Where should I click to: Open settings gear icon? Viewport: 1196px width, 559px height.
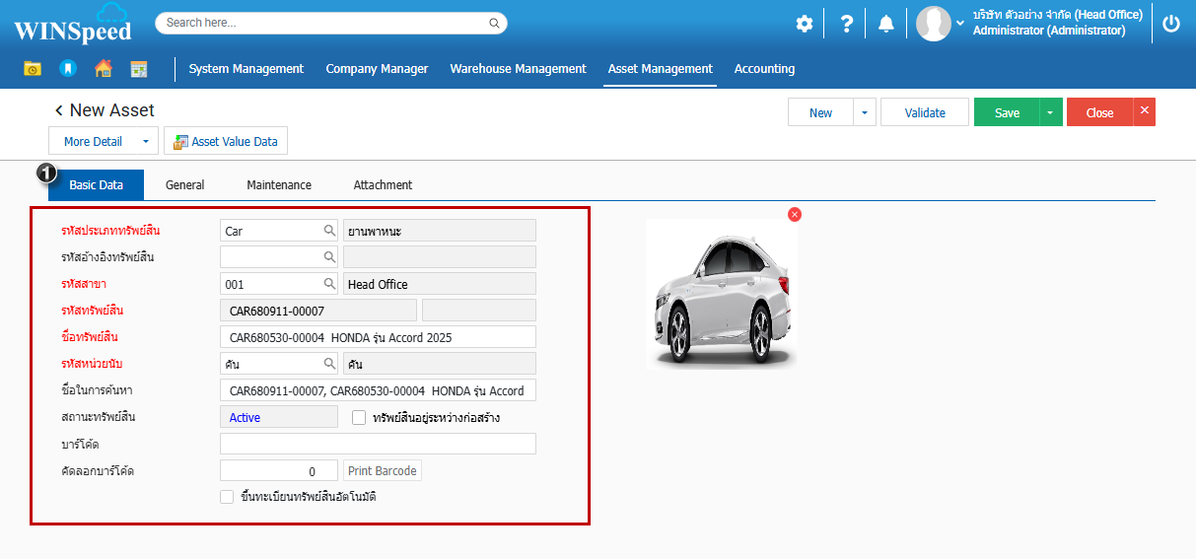pyautogui.click(x=805, y=24)
